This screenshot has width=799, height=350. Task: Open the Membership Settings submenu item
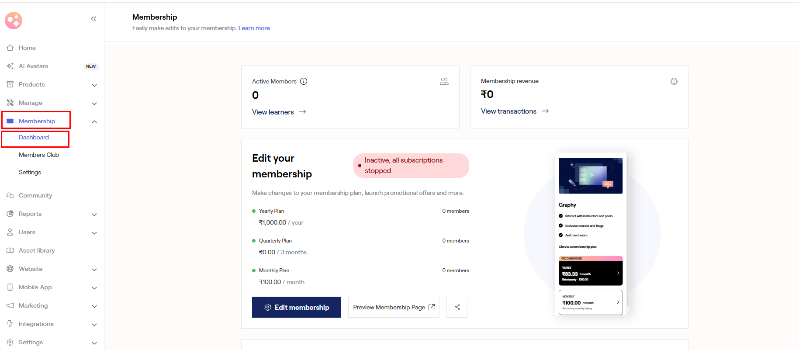click(x=30, y=172)
